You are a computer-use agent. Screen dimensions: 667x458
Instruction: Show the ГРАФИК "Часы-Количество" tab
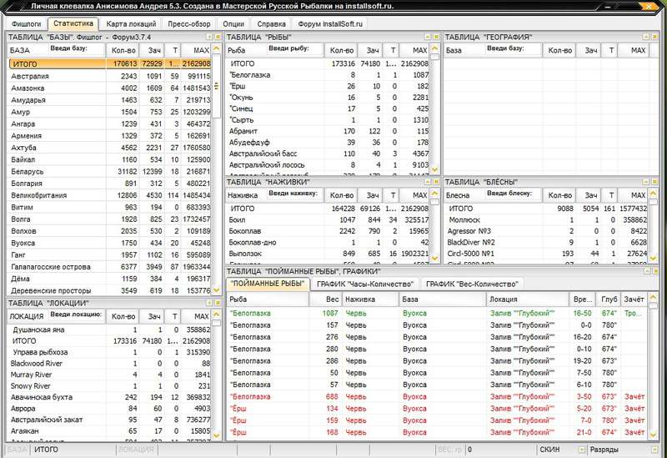coord(365,284)
